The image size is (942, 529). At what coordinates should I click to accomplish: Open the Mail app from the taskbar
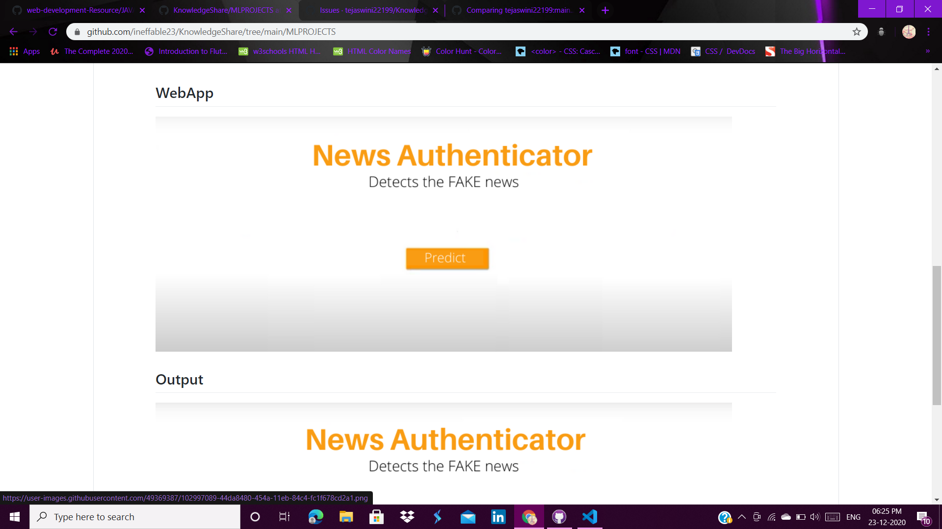tap(468, 516)
